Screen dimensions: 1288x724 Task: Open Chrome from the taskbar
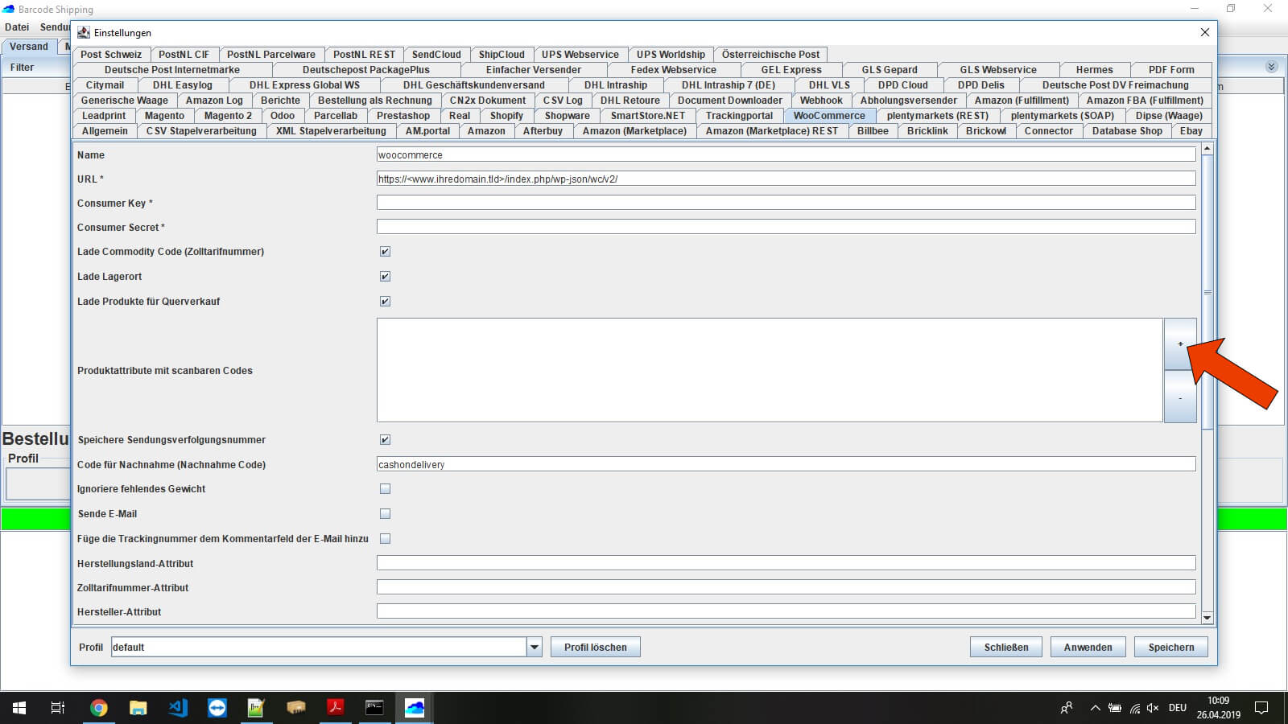pos(99,708)
